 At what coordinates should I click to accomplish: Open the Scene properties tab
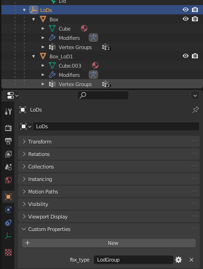(8, 167)
